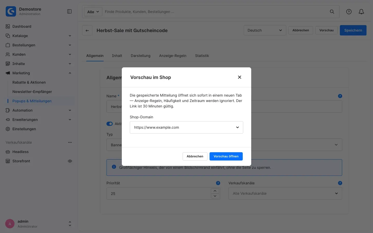Open the help question mark icon

point(349,12)
